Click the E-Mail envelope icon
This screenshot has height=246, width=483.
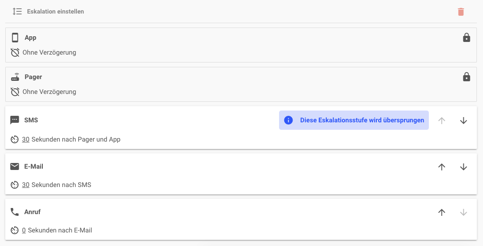coord(15,166)
